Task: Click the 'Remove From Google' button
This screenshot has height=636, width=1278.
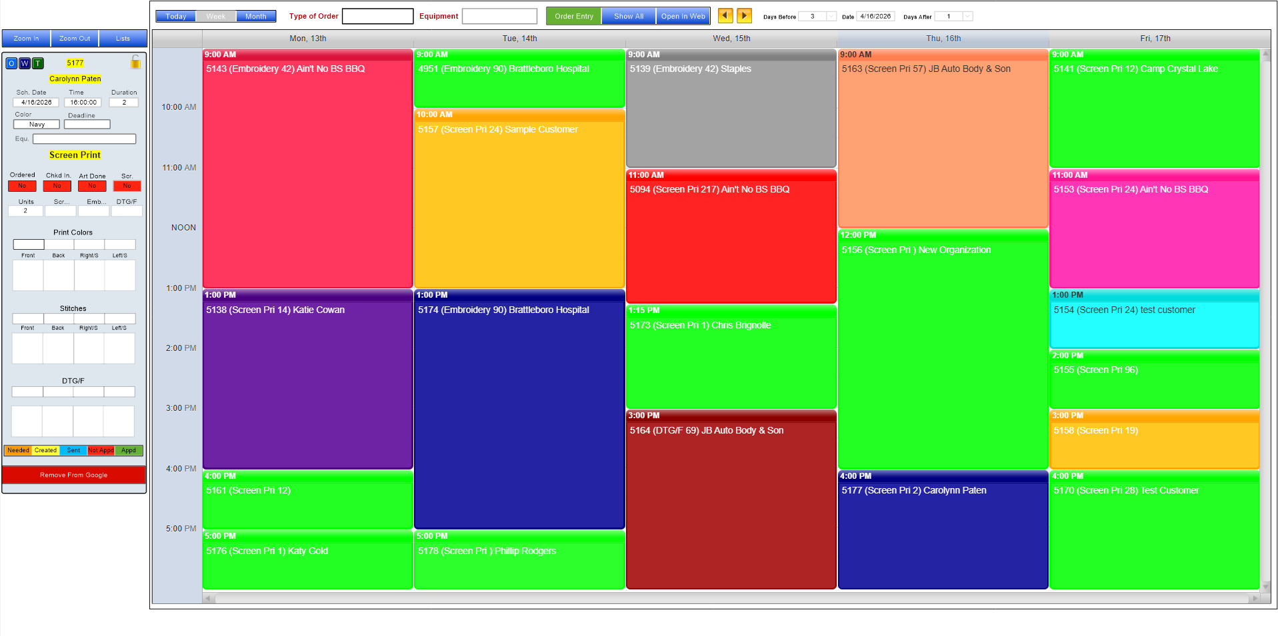Action: coord(74,475)
